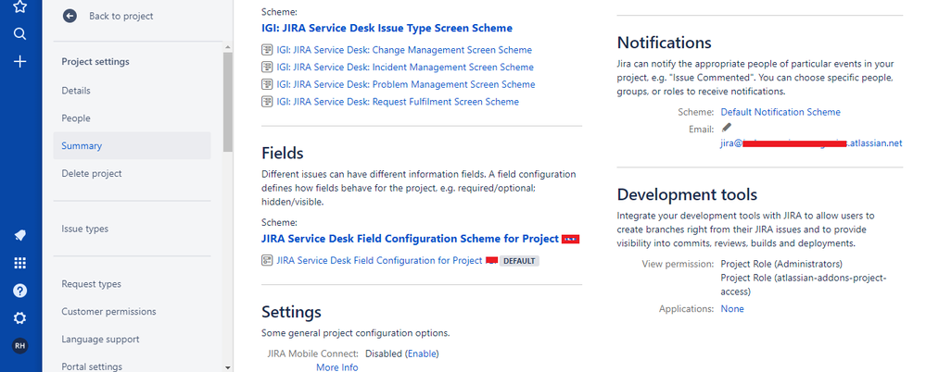The height and width of the screenshot is (372, 926).
Task: Open JIRA Service Desk Field Configuration for Project link
Action: pyautogui.click(x=379, y=260)
